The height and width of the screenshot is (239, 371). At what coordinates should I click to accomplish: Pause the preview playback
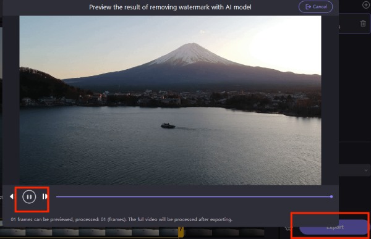29,196
